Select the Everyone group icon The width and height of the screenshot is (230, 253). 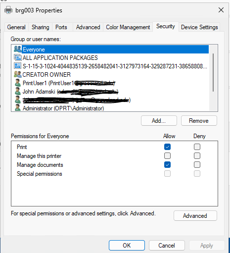click(x=18, y=49)
